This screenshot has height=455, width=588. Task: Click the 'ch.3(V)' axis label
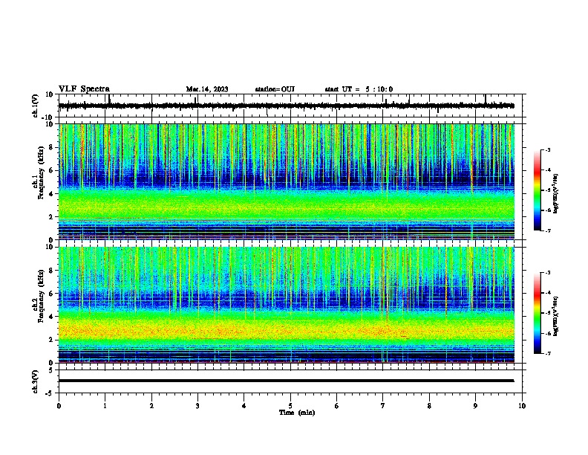pos(36,381)
